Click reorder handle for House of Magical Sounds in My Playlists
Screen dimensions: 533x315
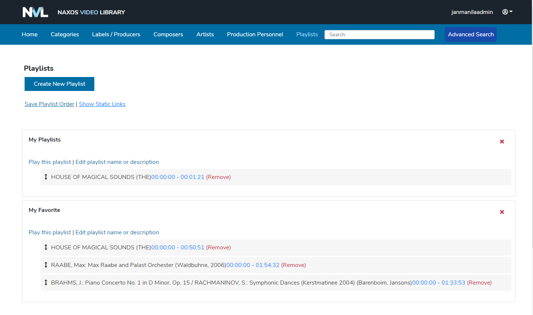(46, 177)
